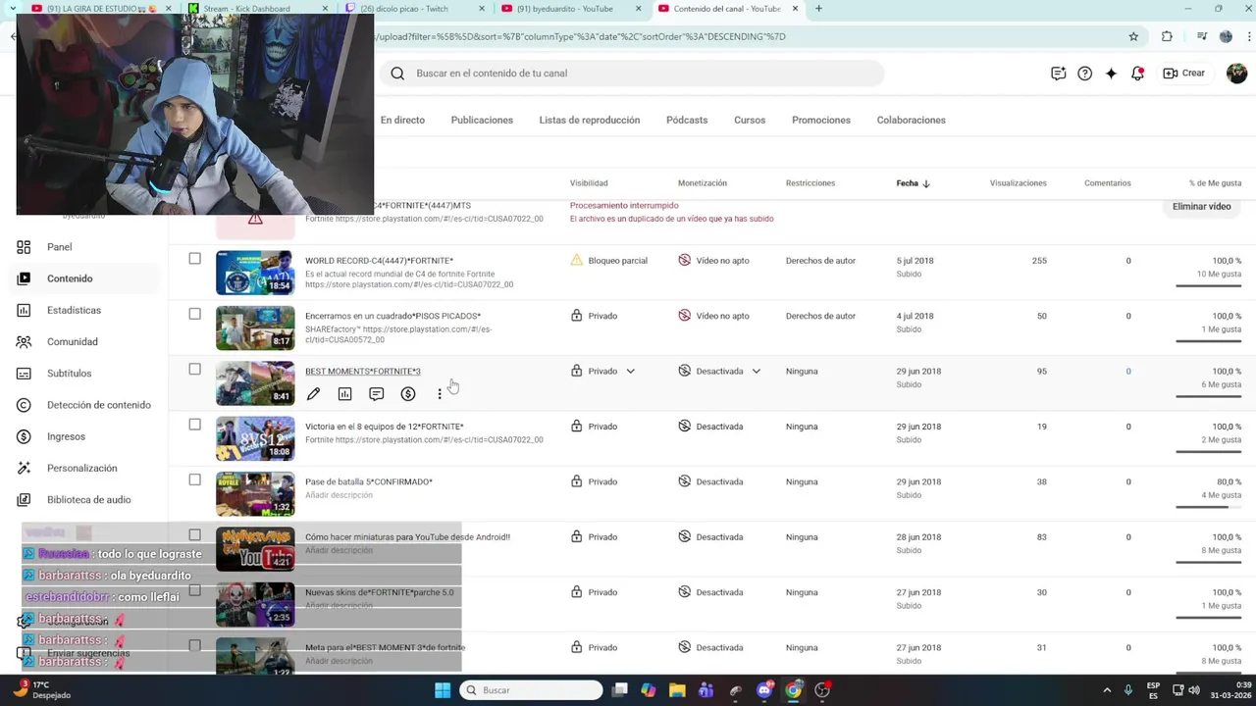The width and height of the screenshot is (1256, 706).
Task: Open Discord from the taskbar
Action: pos(764,690)
